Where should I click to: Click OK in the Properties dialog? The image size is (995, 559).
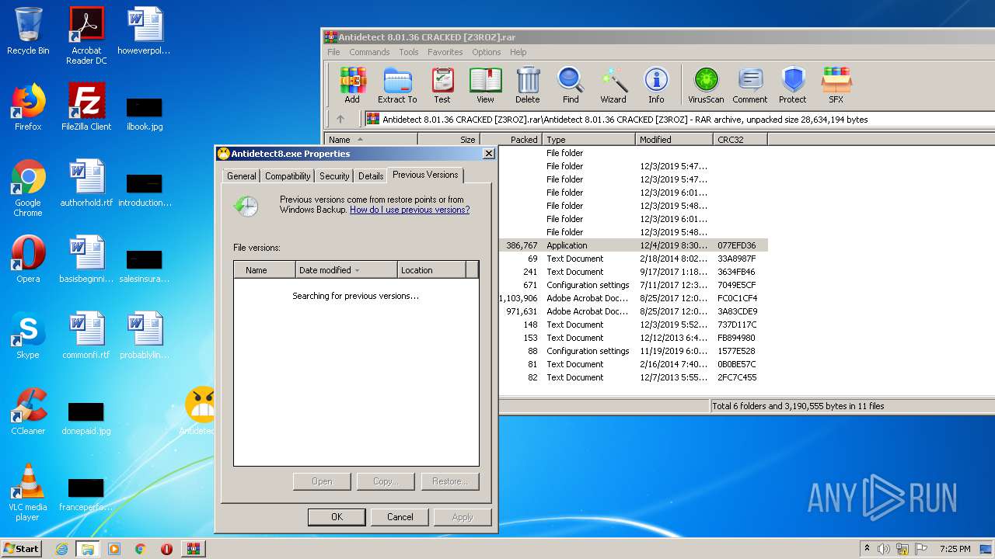(337, 517)
